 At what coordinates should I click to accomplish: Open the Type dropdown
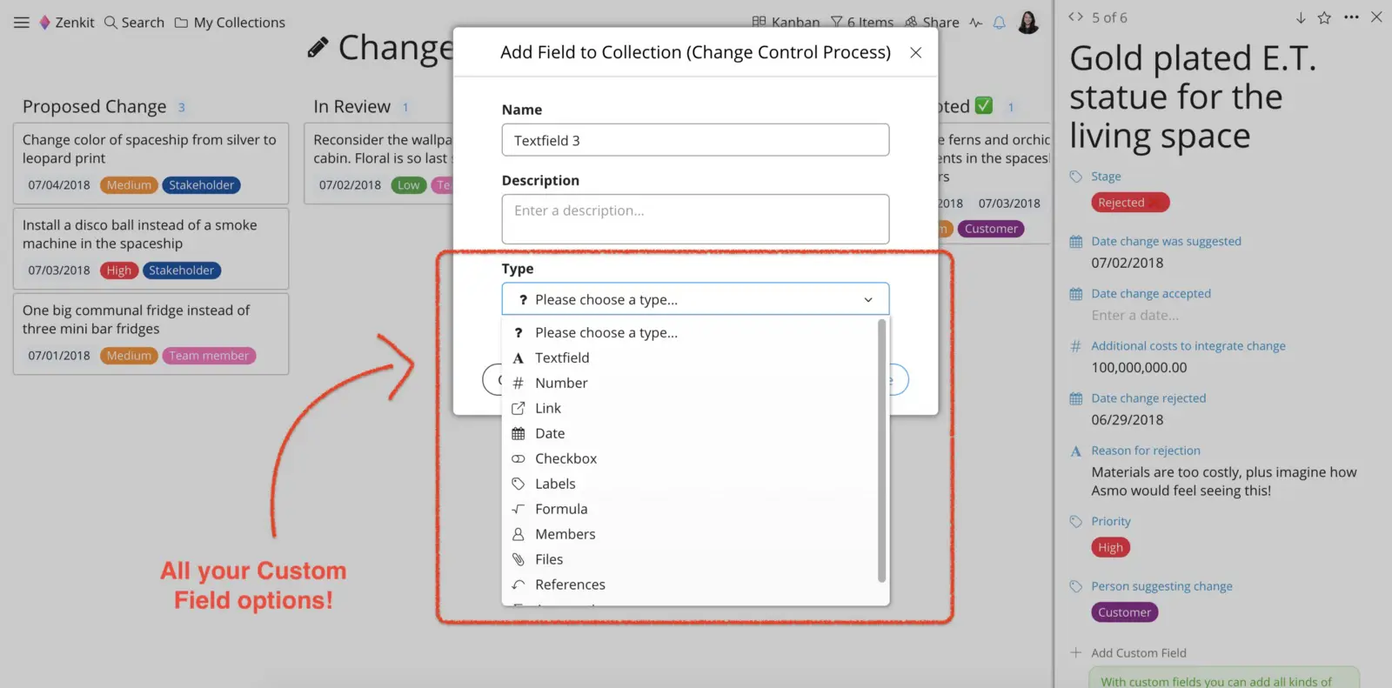[695, 299]
